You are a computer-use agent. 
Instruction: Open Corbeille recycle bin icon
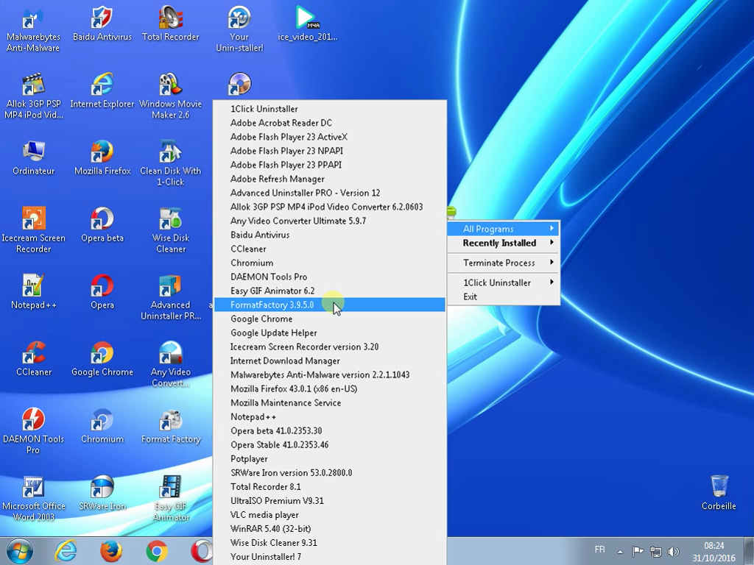pyautogui.click(x=719, y=494)
